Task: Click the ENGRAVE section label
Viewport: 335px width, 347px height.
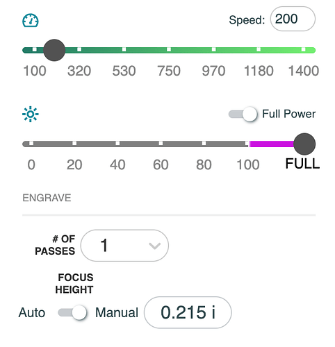Action: pos(47,198)
